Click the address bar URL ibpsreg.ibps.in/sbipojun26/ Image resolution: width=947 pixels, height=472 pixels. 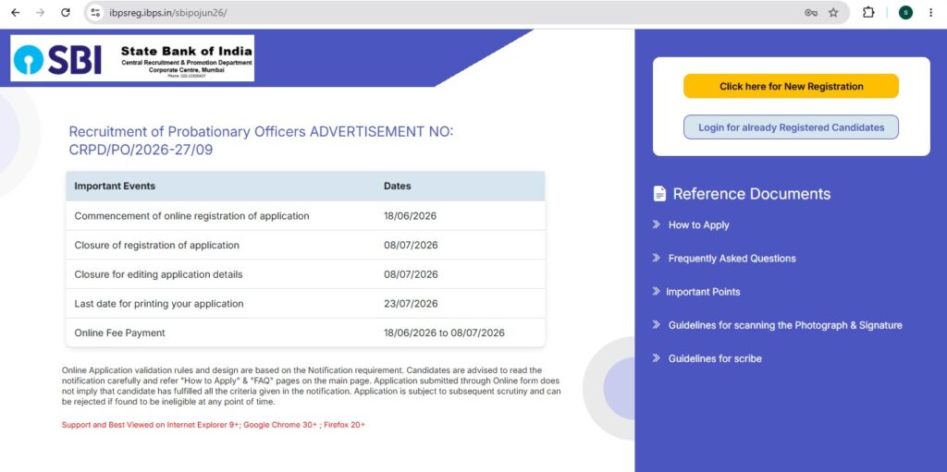pyautogui.click(x=168, y=13)
